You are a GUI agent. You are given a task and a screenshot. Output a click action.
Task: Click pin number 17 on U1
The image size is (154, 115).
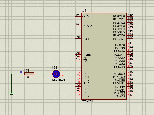(131, 95)
